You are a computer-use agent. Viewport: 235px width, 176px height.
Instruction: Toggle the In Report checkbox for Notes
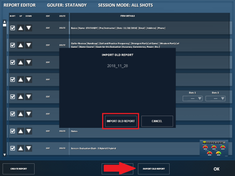pos(13,131)
